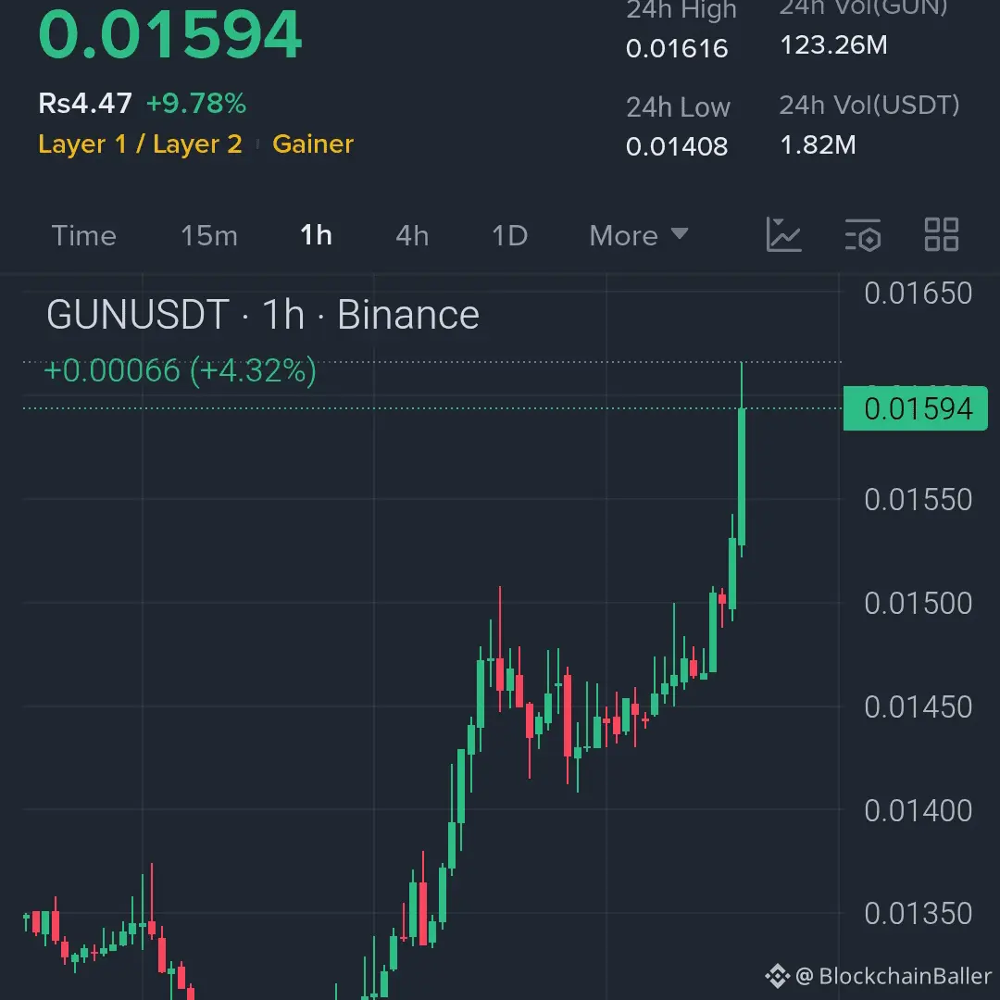This screenshot has height=1000, width=1000.
Task: Tap the 1.82M USDT volume value
Action: pyautogui.click(x=819, y=144)
